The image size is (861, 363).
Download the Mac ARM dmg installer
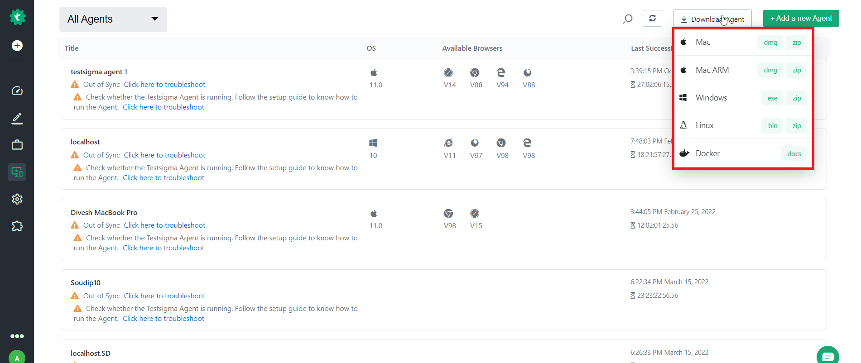click(770, 70)
